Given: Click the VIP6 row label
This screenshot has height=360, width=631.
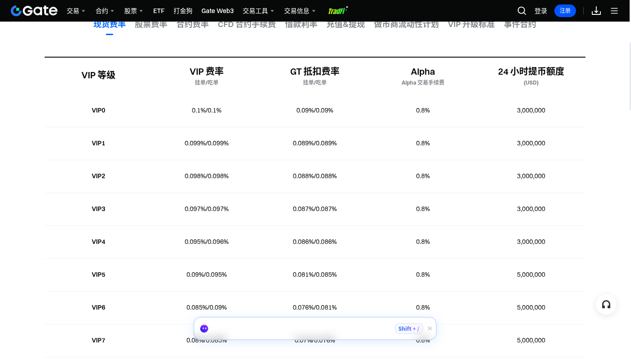Looking at the screenshot, I should point(98,307).
